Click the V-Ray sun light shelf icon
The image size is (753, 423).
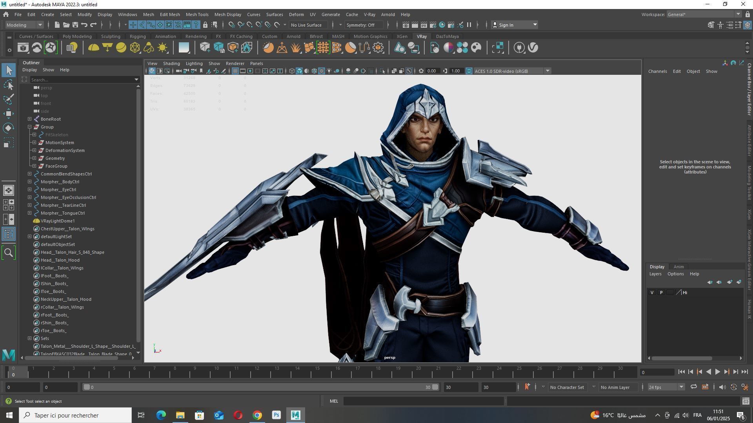tap(162, 48)
